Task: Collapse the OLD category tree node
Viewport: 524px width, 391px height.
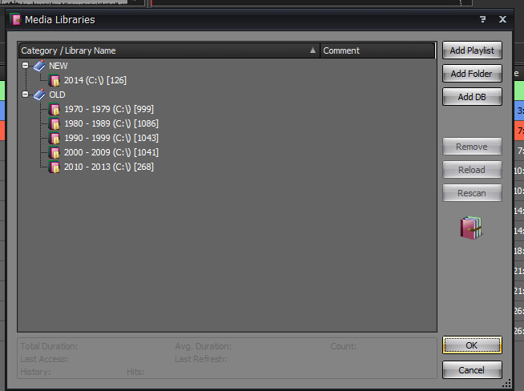Action: click(x=26, y=95)
